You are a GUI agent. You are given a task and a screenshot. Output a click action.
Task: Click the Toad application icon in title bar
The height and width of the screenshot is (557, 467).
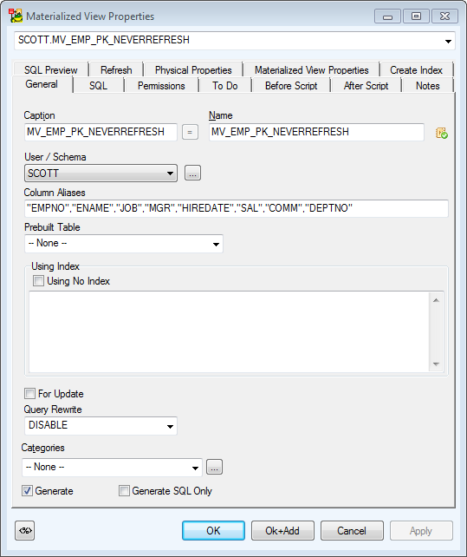(16, 16)
